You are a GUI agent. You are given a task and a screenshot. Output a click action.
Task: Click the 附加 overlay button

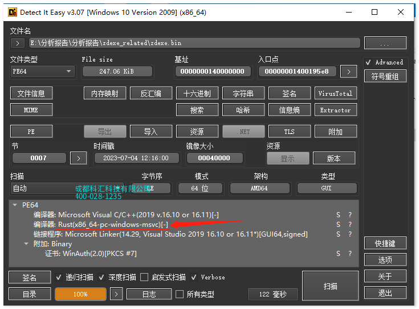(336, 132)
